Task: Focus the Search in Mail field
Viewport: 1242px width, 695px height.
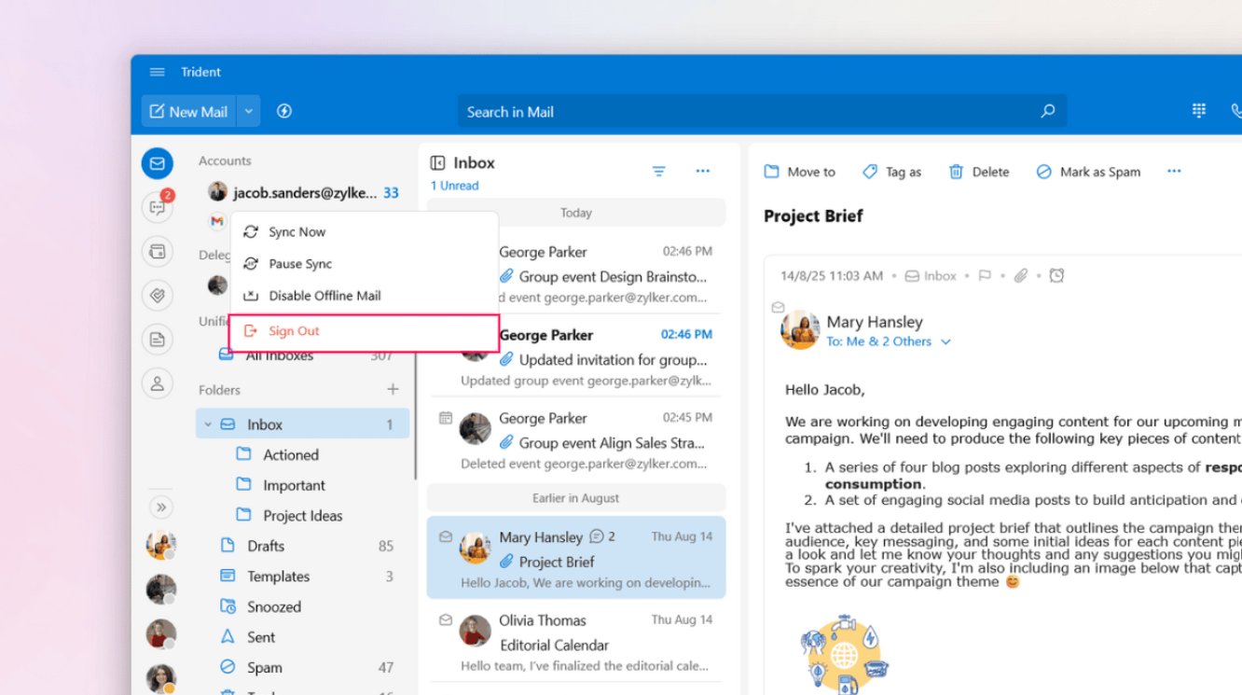Action: point(762,111)
